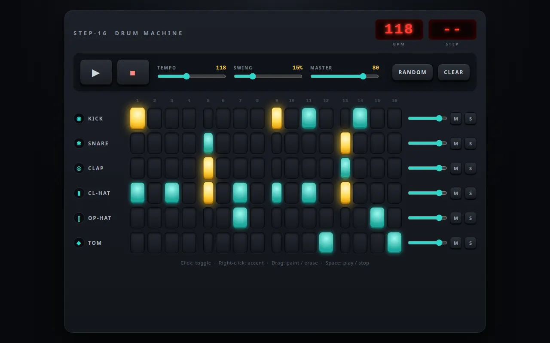Toggle OP-HAT step 15 pad
This screenshot has width=550, height=343.
[377, 218]
